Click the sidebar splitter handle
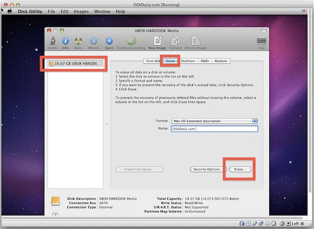The width and height of the screenshot is (314, 229). click(x=106, y=125)
